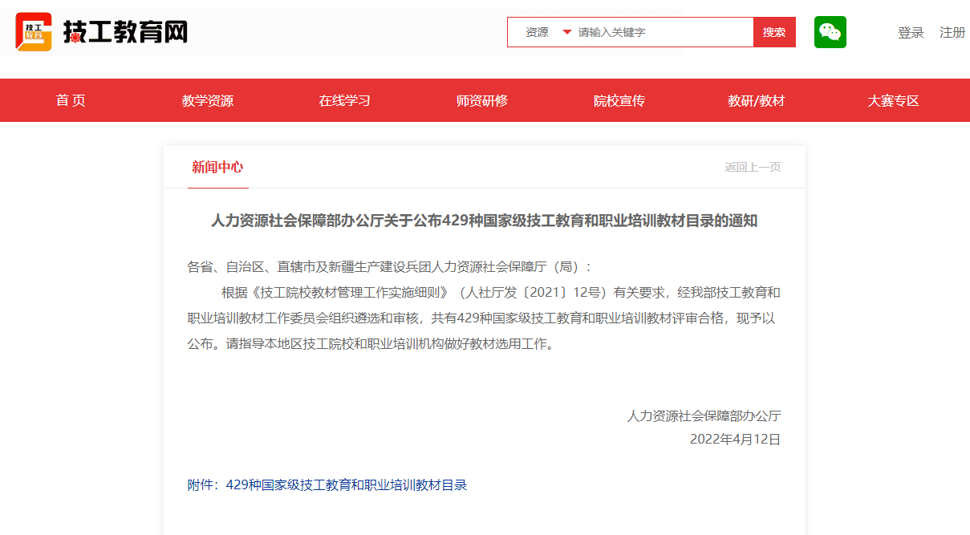Switch to the 新闻中心 tab
The height and width of the screenshot is (535, 970).
(217, 167)
